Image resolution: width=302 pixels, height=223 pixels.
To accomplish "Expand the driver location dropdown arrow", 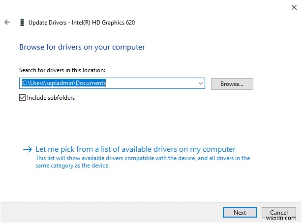I will pyautogui.click(x=200, y=84).
